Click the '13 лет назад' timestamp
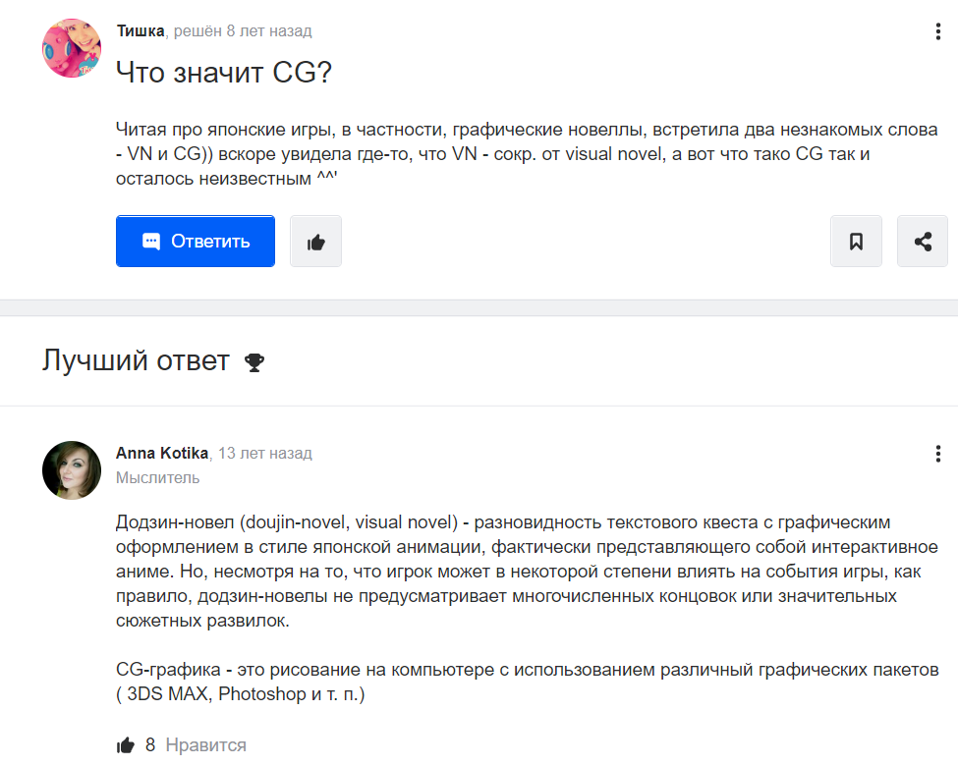The height and width of the screenshot is (766, 958). (x=265, y=454)
